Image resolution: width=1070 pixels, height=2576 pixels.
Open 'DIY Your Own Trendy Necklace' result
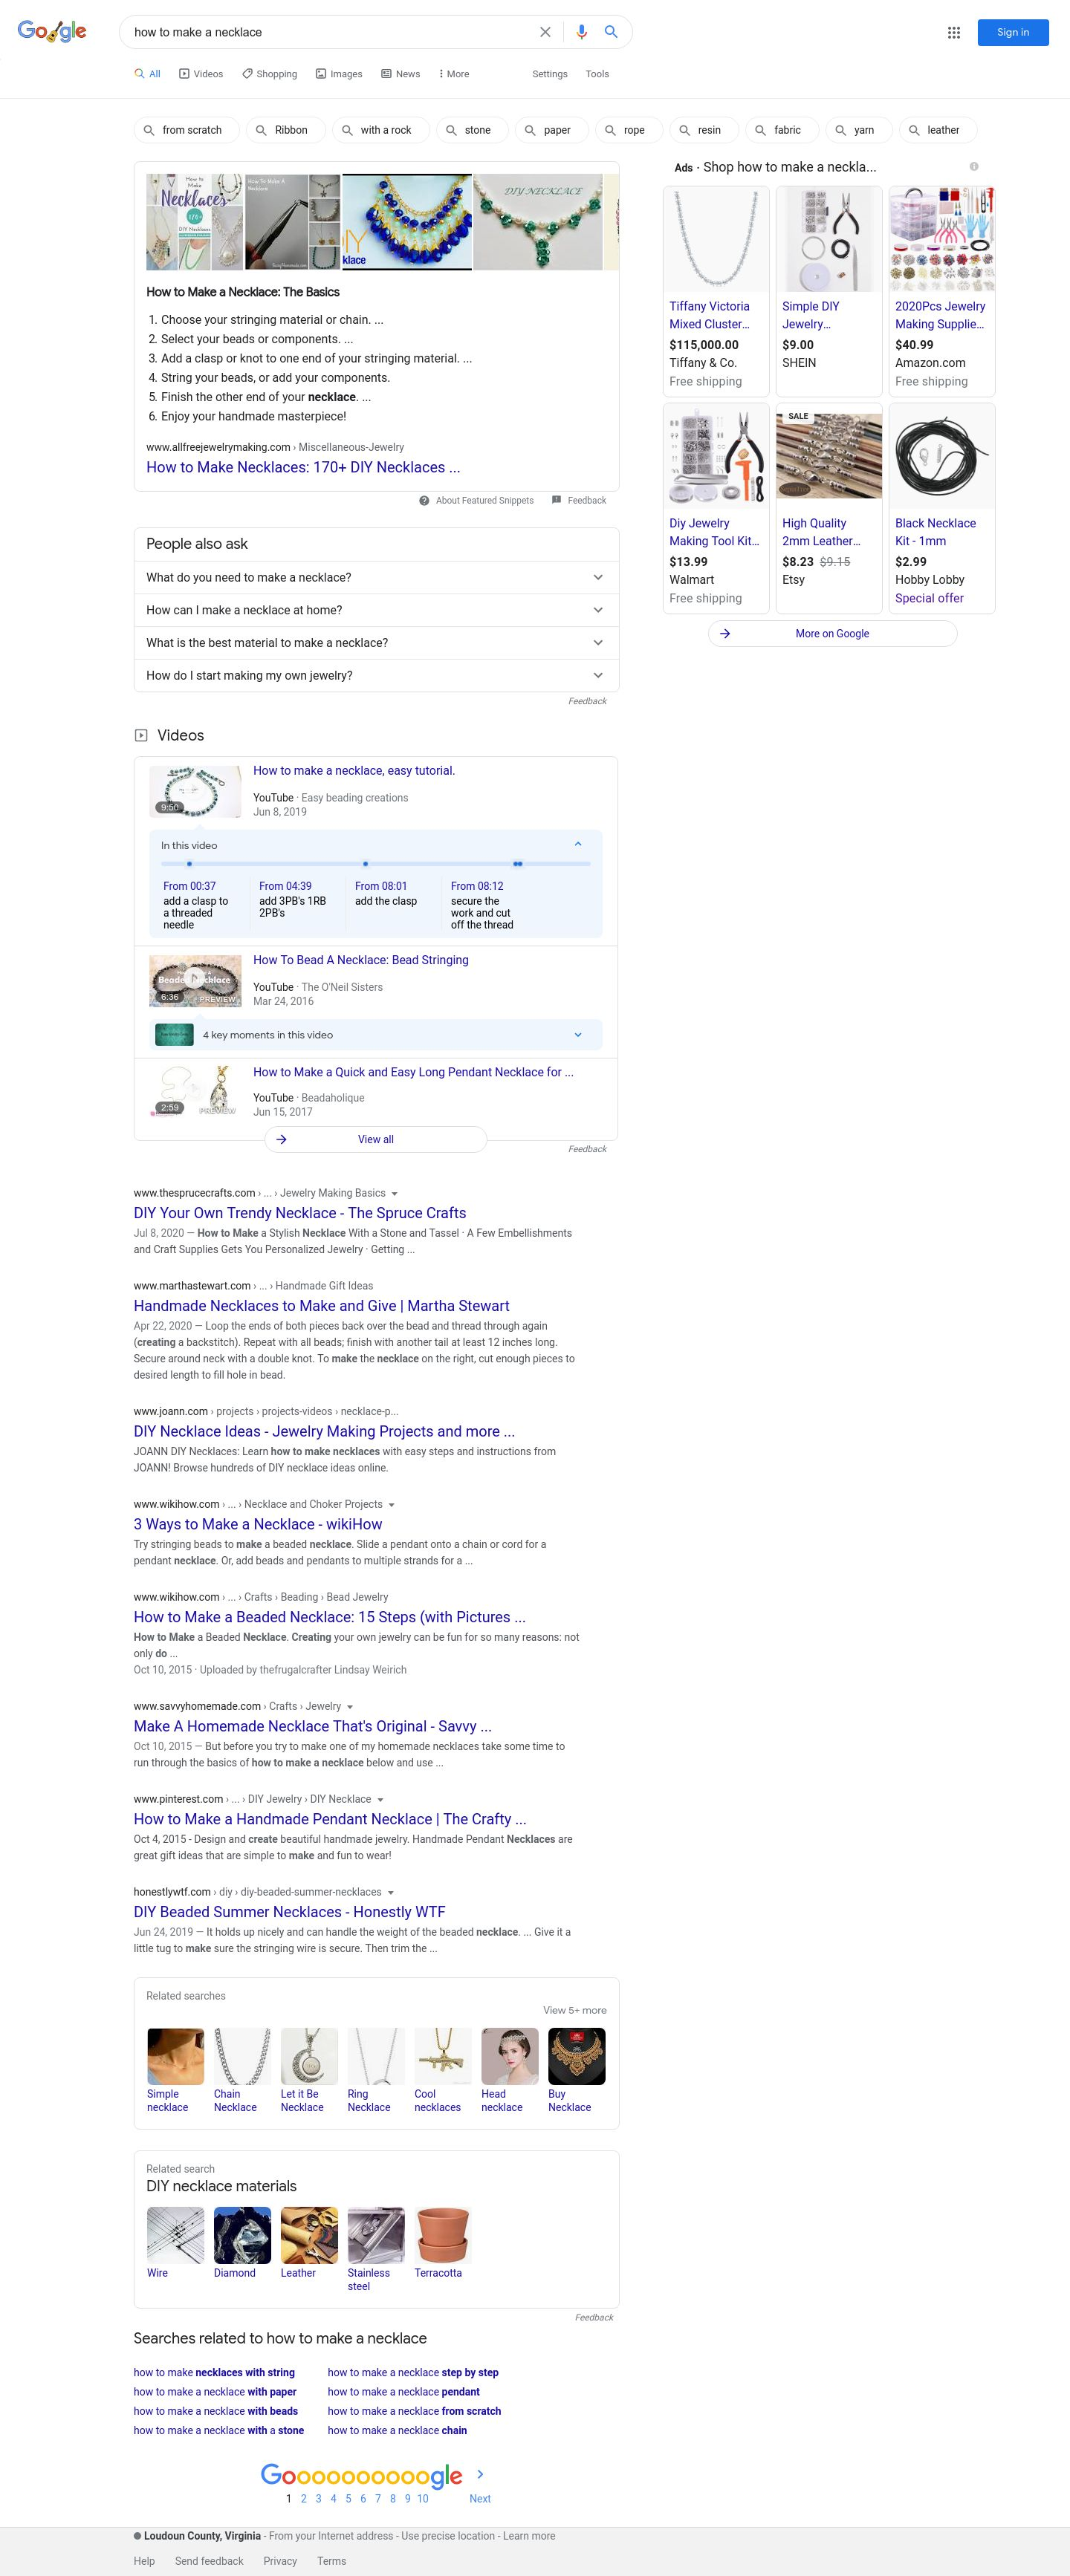click(300, 1213)
